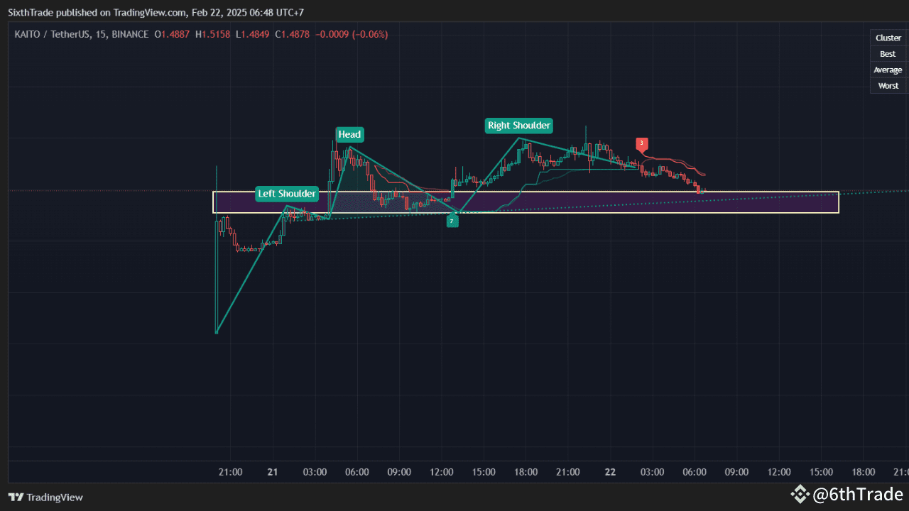Click the 22 date label on the time axis
This screenshot has width=909, height=511.
point(609,472)
